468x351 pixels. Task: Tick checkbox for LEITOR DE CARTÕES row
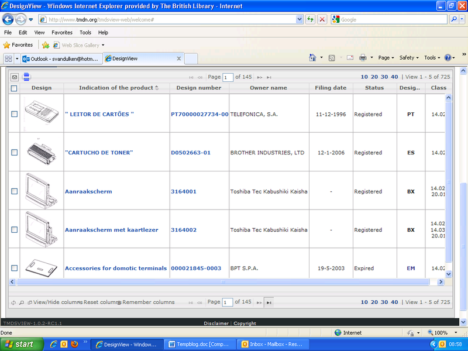tap(14, 114)
